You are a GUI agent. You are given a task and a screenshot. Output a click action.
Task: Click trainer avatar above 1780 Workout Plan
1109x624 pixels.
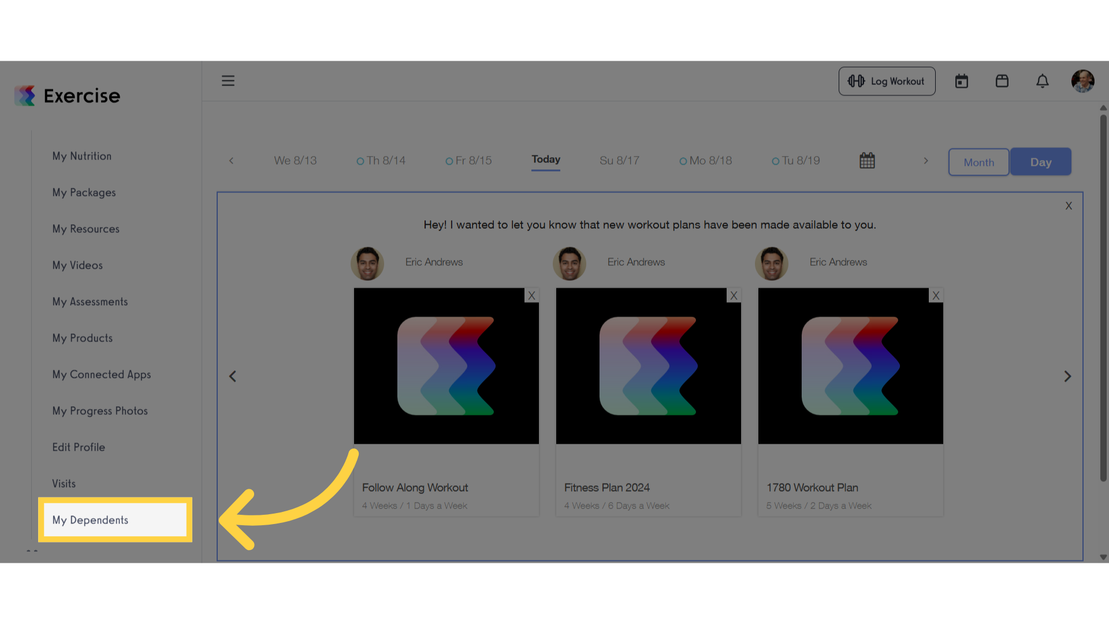(x=772, y=264)
